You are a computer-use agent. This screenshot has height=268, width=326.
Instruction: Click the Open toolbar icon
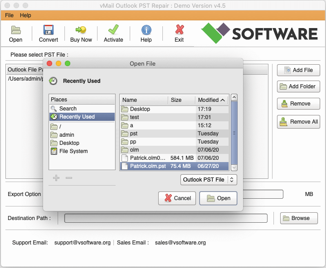[16, 30]
